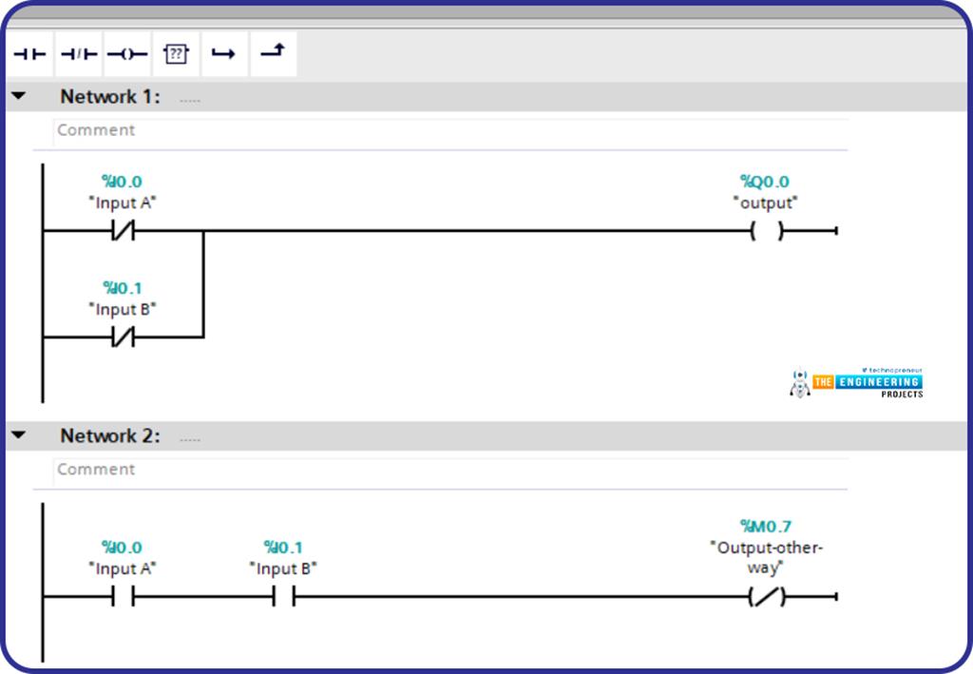Screen dimensions: 973x674
Task: Click the close branch toolbar icon
Action: tap(273, 54)
